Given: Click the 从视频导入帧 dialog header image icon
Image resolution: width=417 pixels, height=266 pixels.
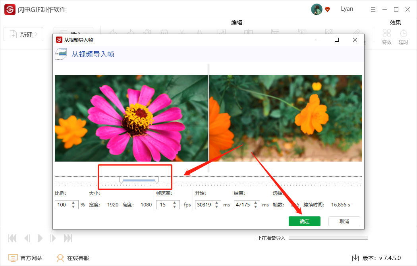Looking at the screenshot, I should tap(61, 54).
